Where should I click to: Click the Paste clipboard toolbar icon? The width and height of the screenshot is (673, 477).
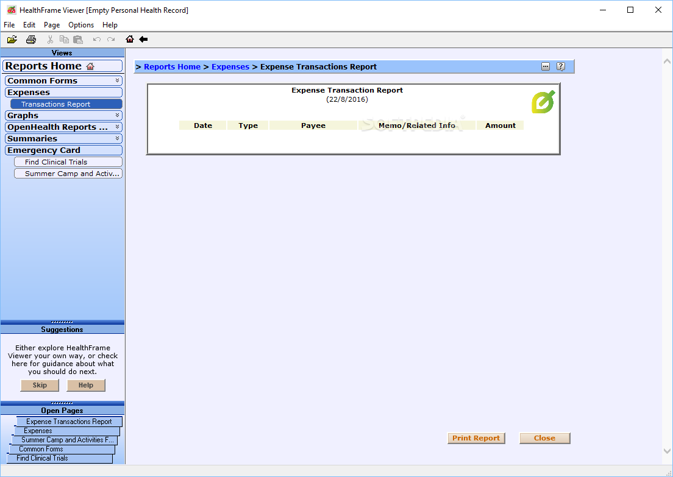[77, 40]
